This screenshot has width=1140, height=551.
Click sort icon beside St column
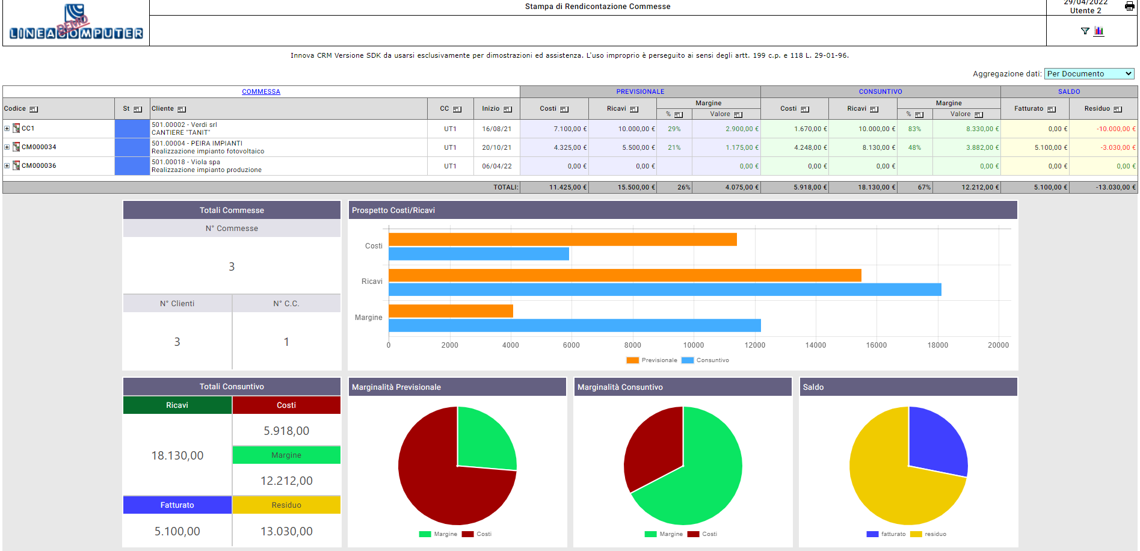click(138, 109)
